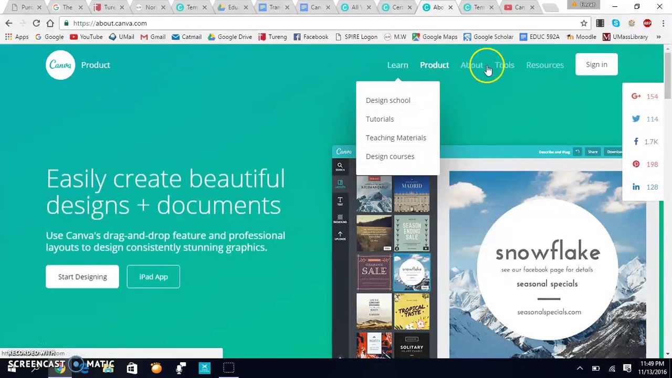Select the Kilimanjaro layout thumbnail

click(x=374, y=194)
